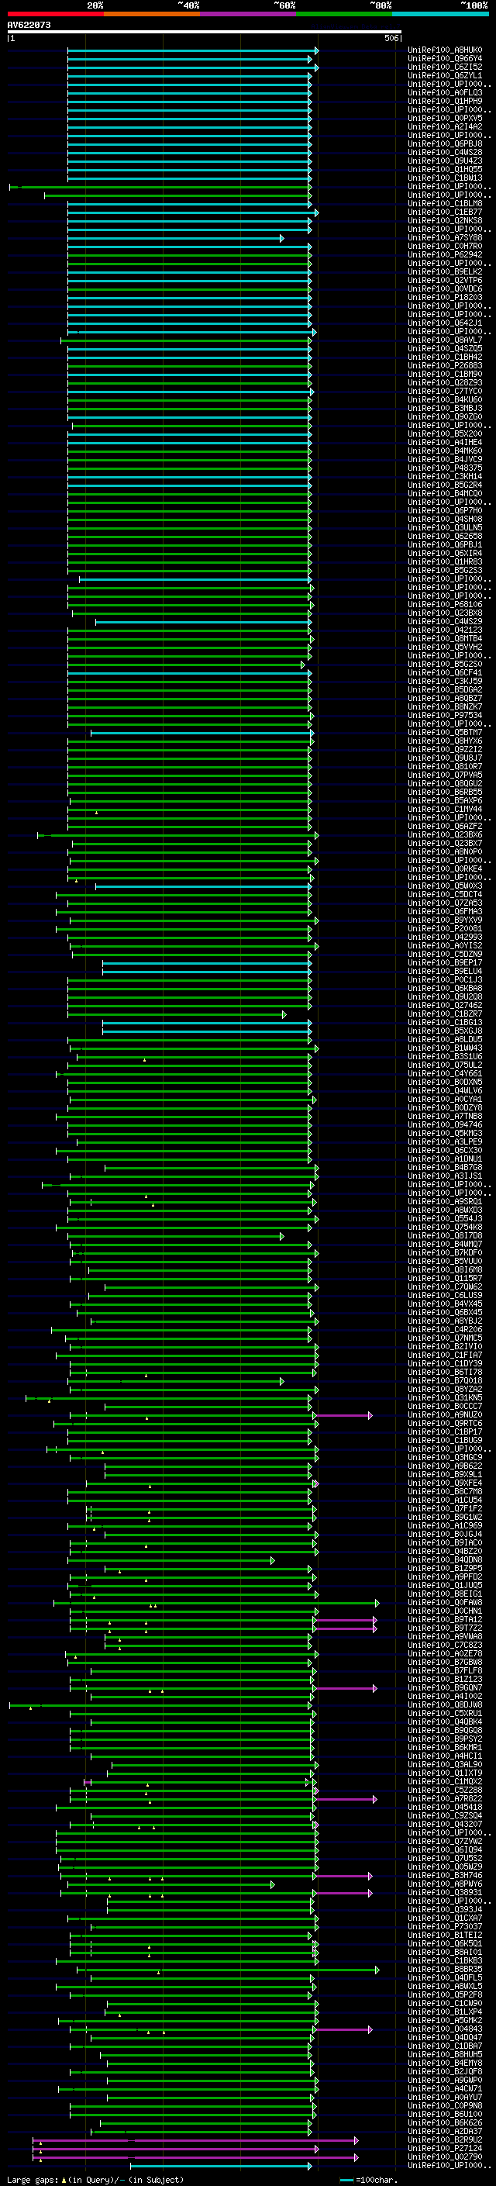The width and height of the screenshot is (496, 2186).
Task: Select the UniRef100_C1BLM8 label
Action: coord(445,204)
